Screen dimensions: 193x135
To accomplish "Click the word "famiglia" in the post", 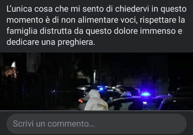I will click(x=22, y=31).
